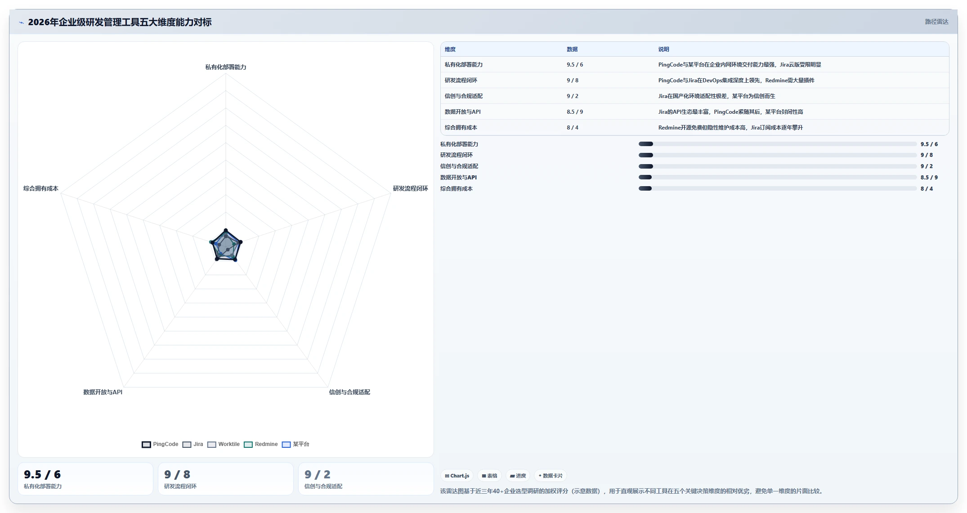This screenshot has height=513, width=967.
Task: Open the 9 / 2 data card
Action: pyautogui.click(x=366, y=479)
